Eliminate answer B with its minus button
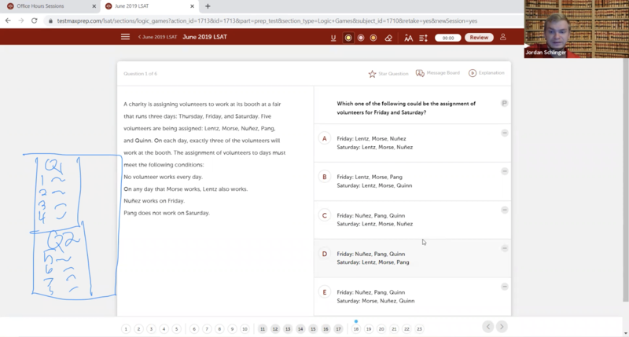The height and width of the screenshot is (337, 629). coord(505,171)
